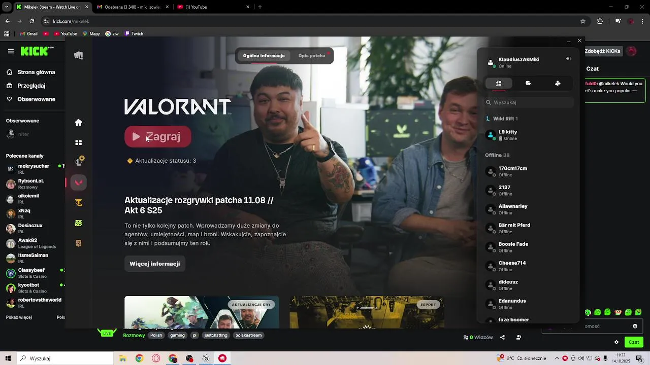Focus the friends Wyszukaj search field
This screenshot has height=365, width=650.
pyautogui.click(x=529, y=102)
